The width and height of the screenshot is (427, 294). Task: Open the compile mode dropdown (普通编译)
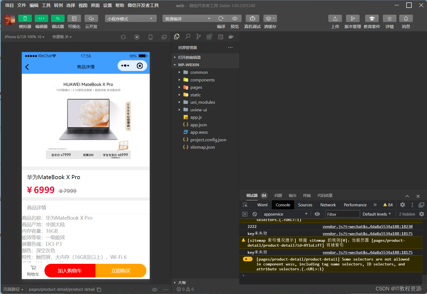click(189, 19)
